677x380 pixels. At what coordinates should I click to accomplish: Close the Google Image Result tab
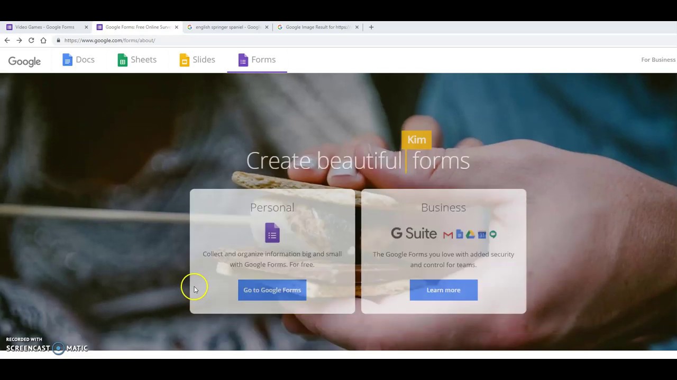357,27
